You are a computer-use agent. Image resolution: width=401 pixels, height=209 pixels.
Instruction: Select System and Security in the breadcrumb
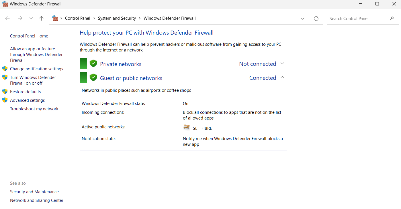coord(117,18)
